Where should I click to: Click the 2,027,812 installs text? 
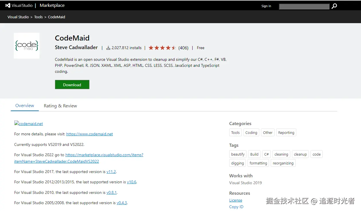point(126,48)
